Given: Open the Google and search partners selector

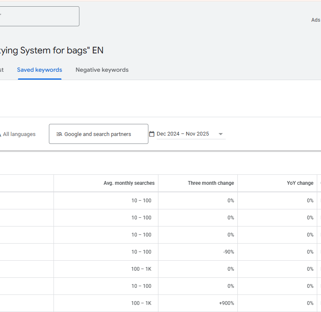Looking at the screenshot, I should (x=98, y=134).
